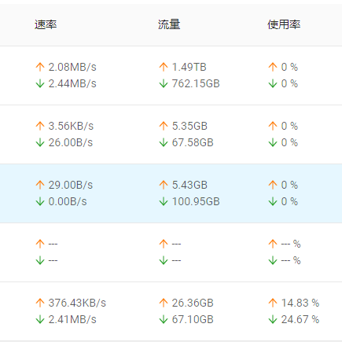Click download arrow beside 67.58GB
Viewport: 342px width, 342px height.
click(164, 142)
